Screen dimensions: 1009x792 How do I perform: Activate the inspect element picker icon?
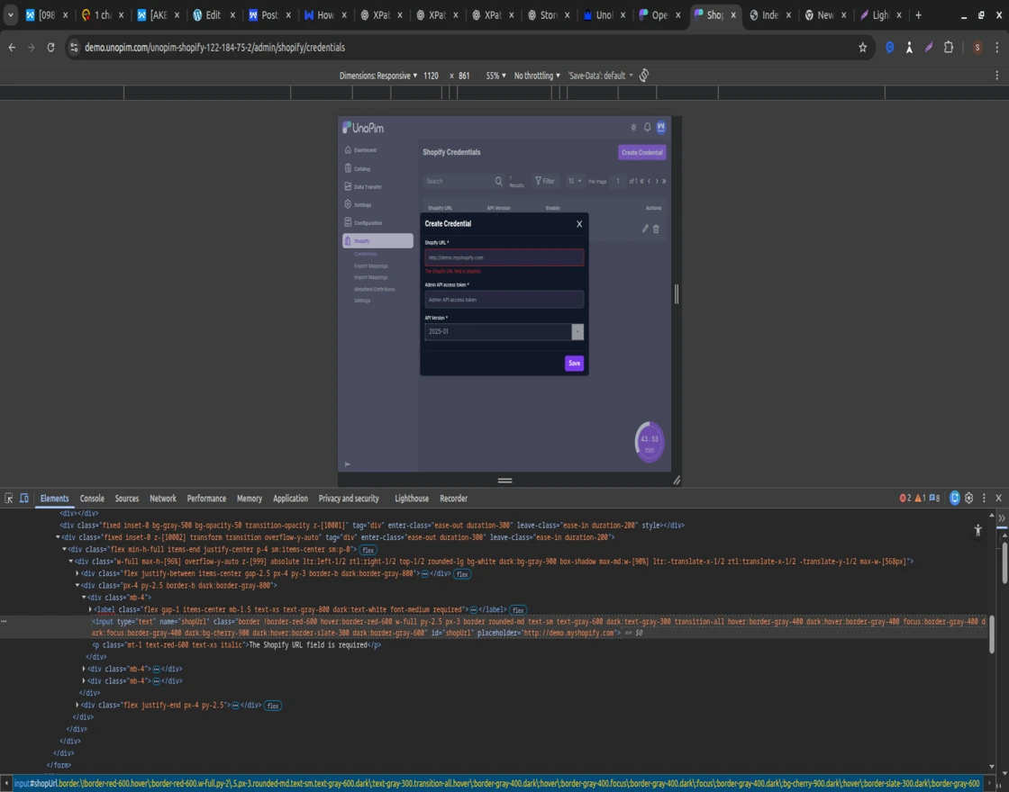[9, 499]
